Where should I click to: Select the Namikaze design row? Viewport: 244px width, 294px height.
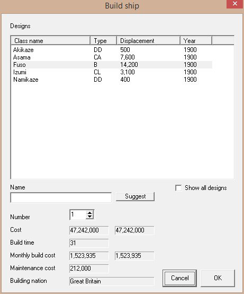[x=112, y=80]
